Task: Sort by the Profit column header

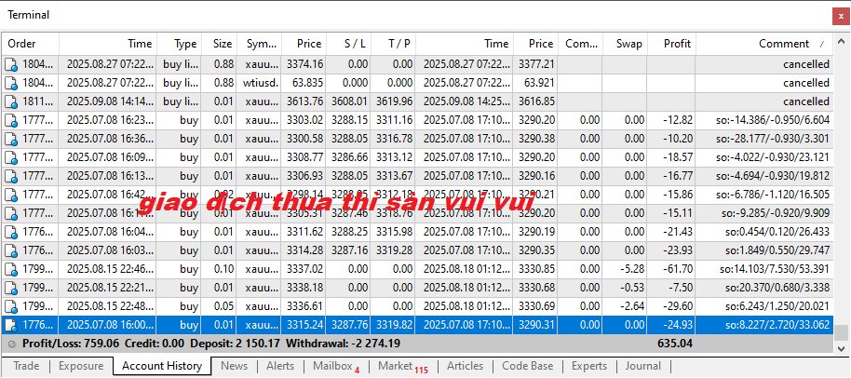Action: tap(670, 44)
